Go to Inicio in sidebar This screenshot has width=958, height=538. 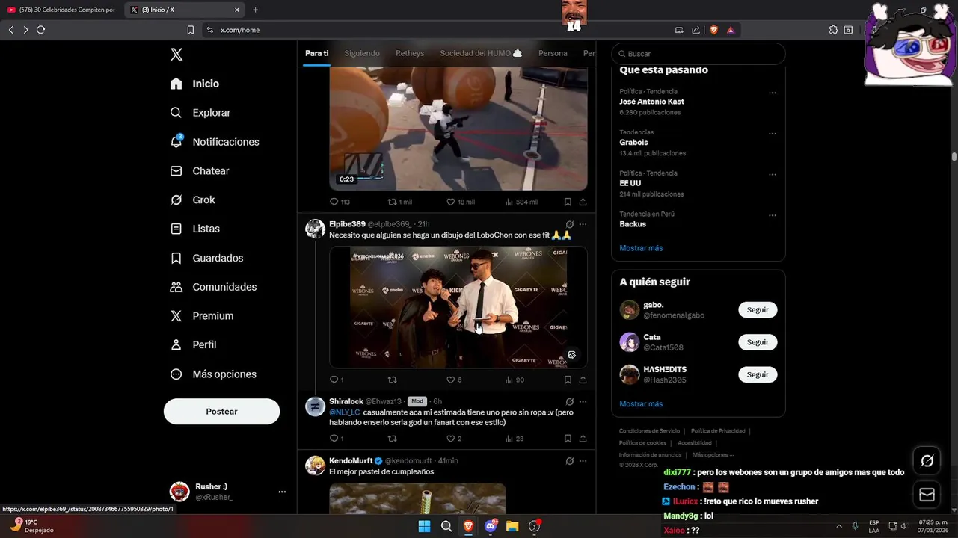194,84
